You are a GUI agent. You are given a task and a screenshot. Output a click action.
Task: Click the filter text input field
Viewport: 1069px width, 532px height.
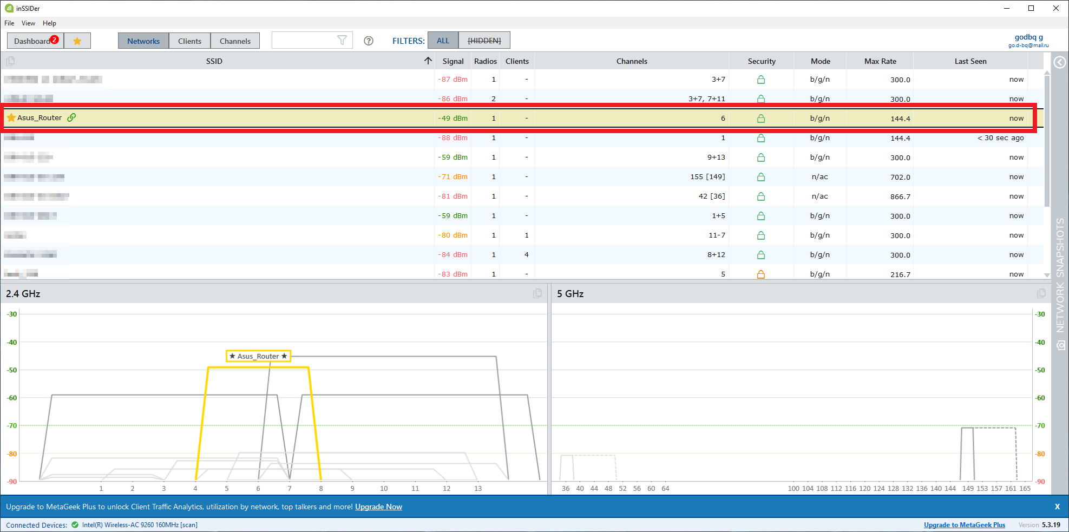[303, 41]
